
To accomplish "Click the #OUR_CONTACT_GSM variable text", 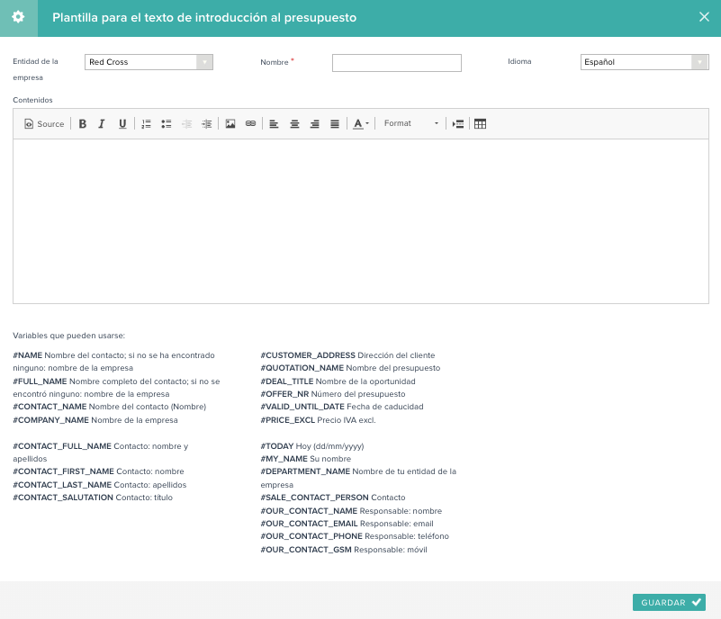I will coord(306,550).
